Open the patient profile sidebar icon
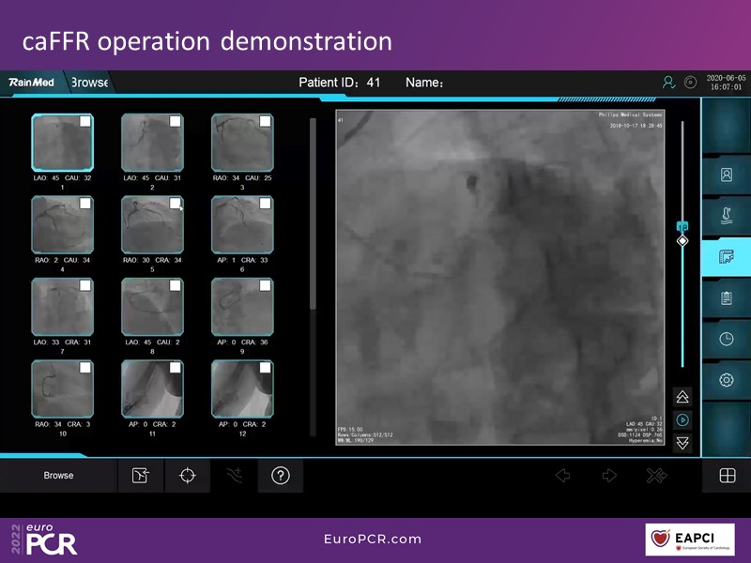This screenshot has height=563, width=751. coord(726,175)
